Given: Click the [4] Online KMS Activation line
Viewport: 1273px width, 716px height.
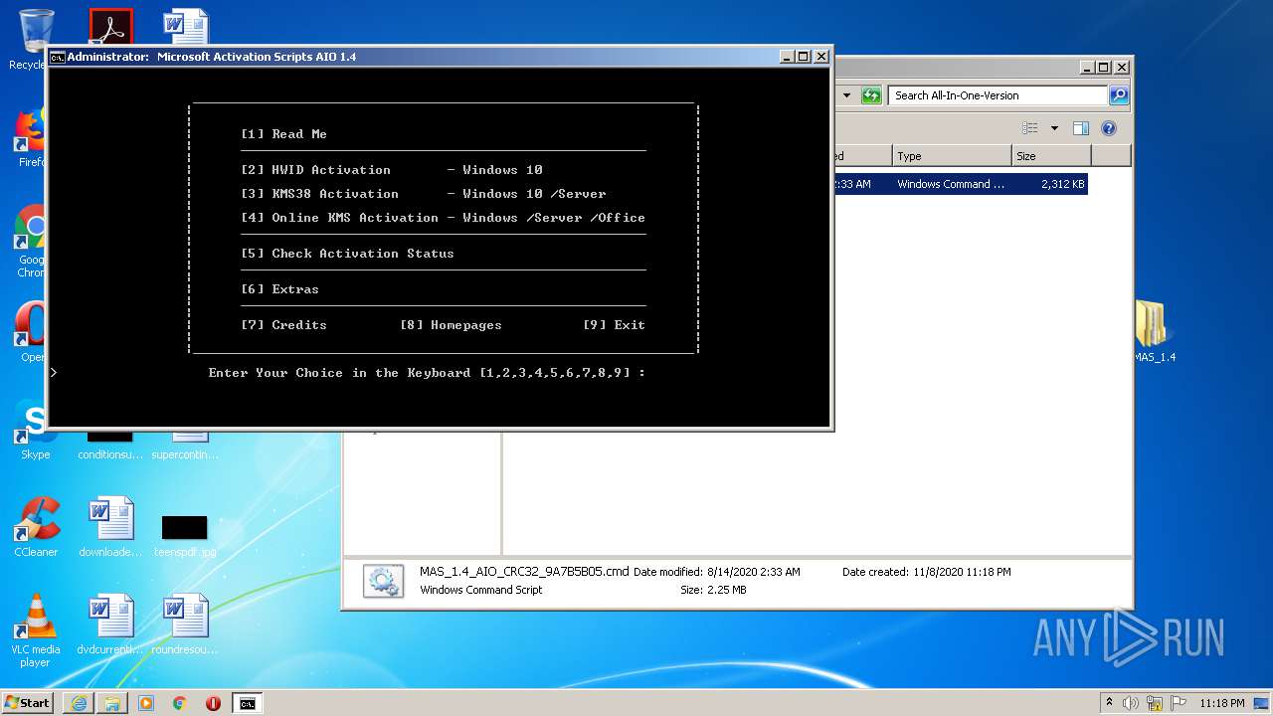Looking at the screenshot, I should click(443, 218).
